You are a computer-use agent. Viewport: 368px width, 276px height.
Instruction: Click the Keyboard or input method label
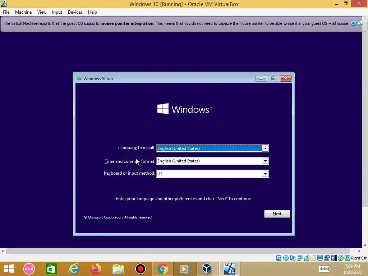point(129,173)
